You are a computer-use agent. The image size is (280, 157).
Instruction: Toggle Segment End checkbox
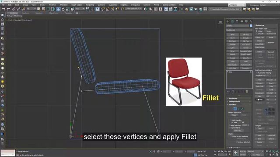tap(229, 128)
